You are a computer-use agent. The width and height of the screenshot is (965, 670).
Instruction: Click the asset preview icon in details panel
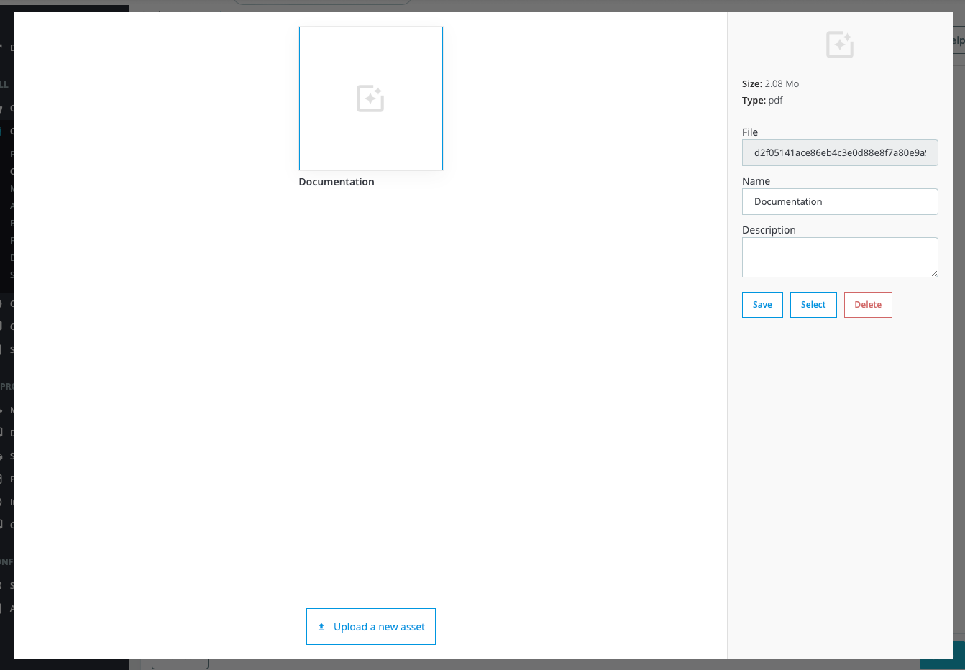point(839,45)
